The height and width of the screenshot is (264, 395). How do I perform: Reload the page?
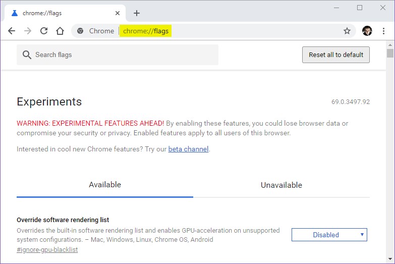coord(44,31)
